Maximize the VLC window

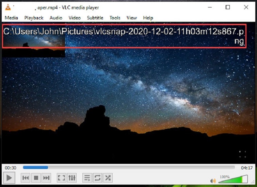click(x=228, y=7)
